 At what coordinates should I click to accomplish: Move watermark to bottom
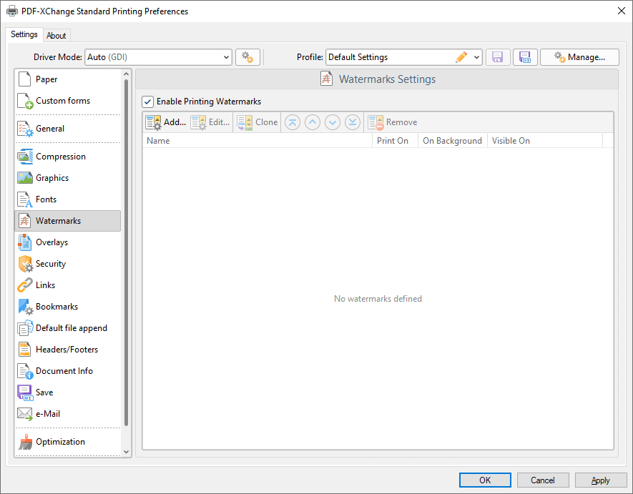coord(353,122)
